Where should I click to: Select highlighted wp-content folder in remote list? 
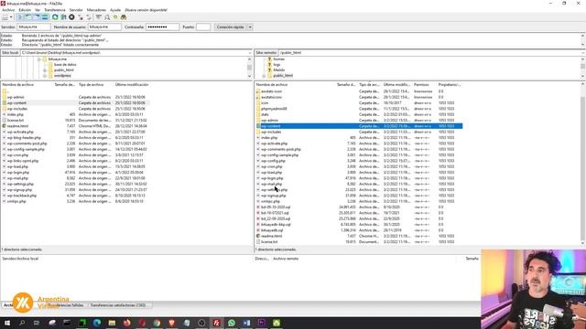[359, 126]
